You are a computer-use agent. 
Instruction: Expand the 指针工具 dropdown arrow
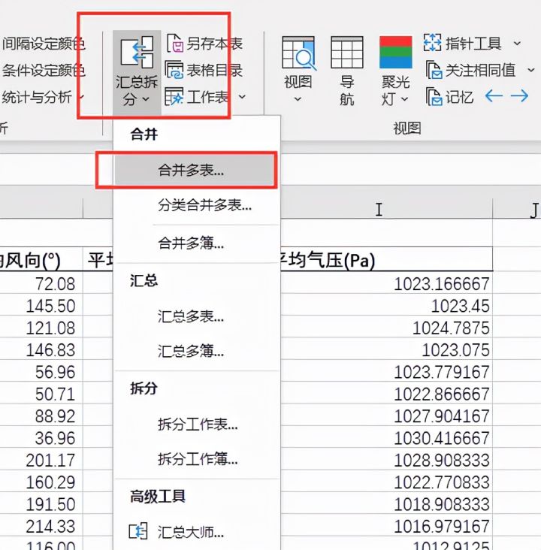pos(517,43)
